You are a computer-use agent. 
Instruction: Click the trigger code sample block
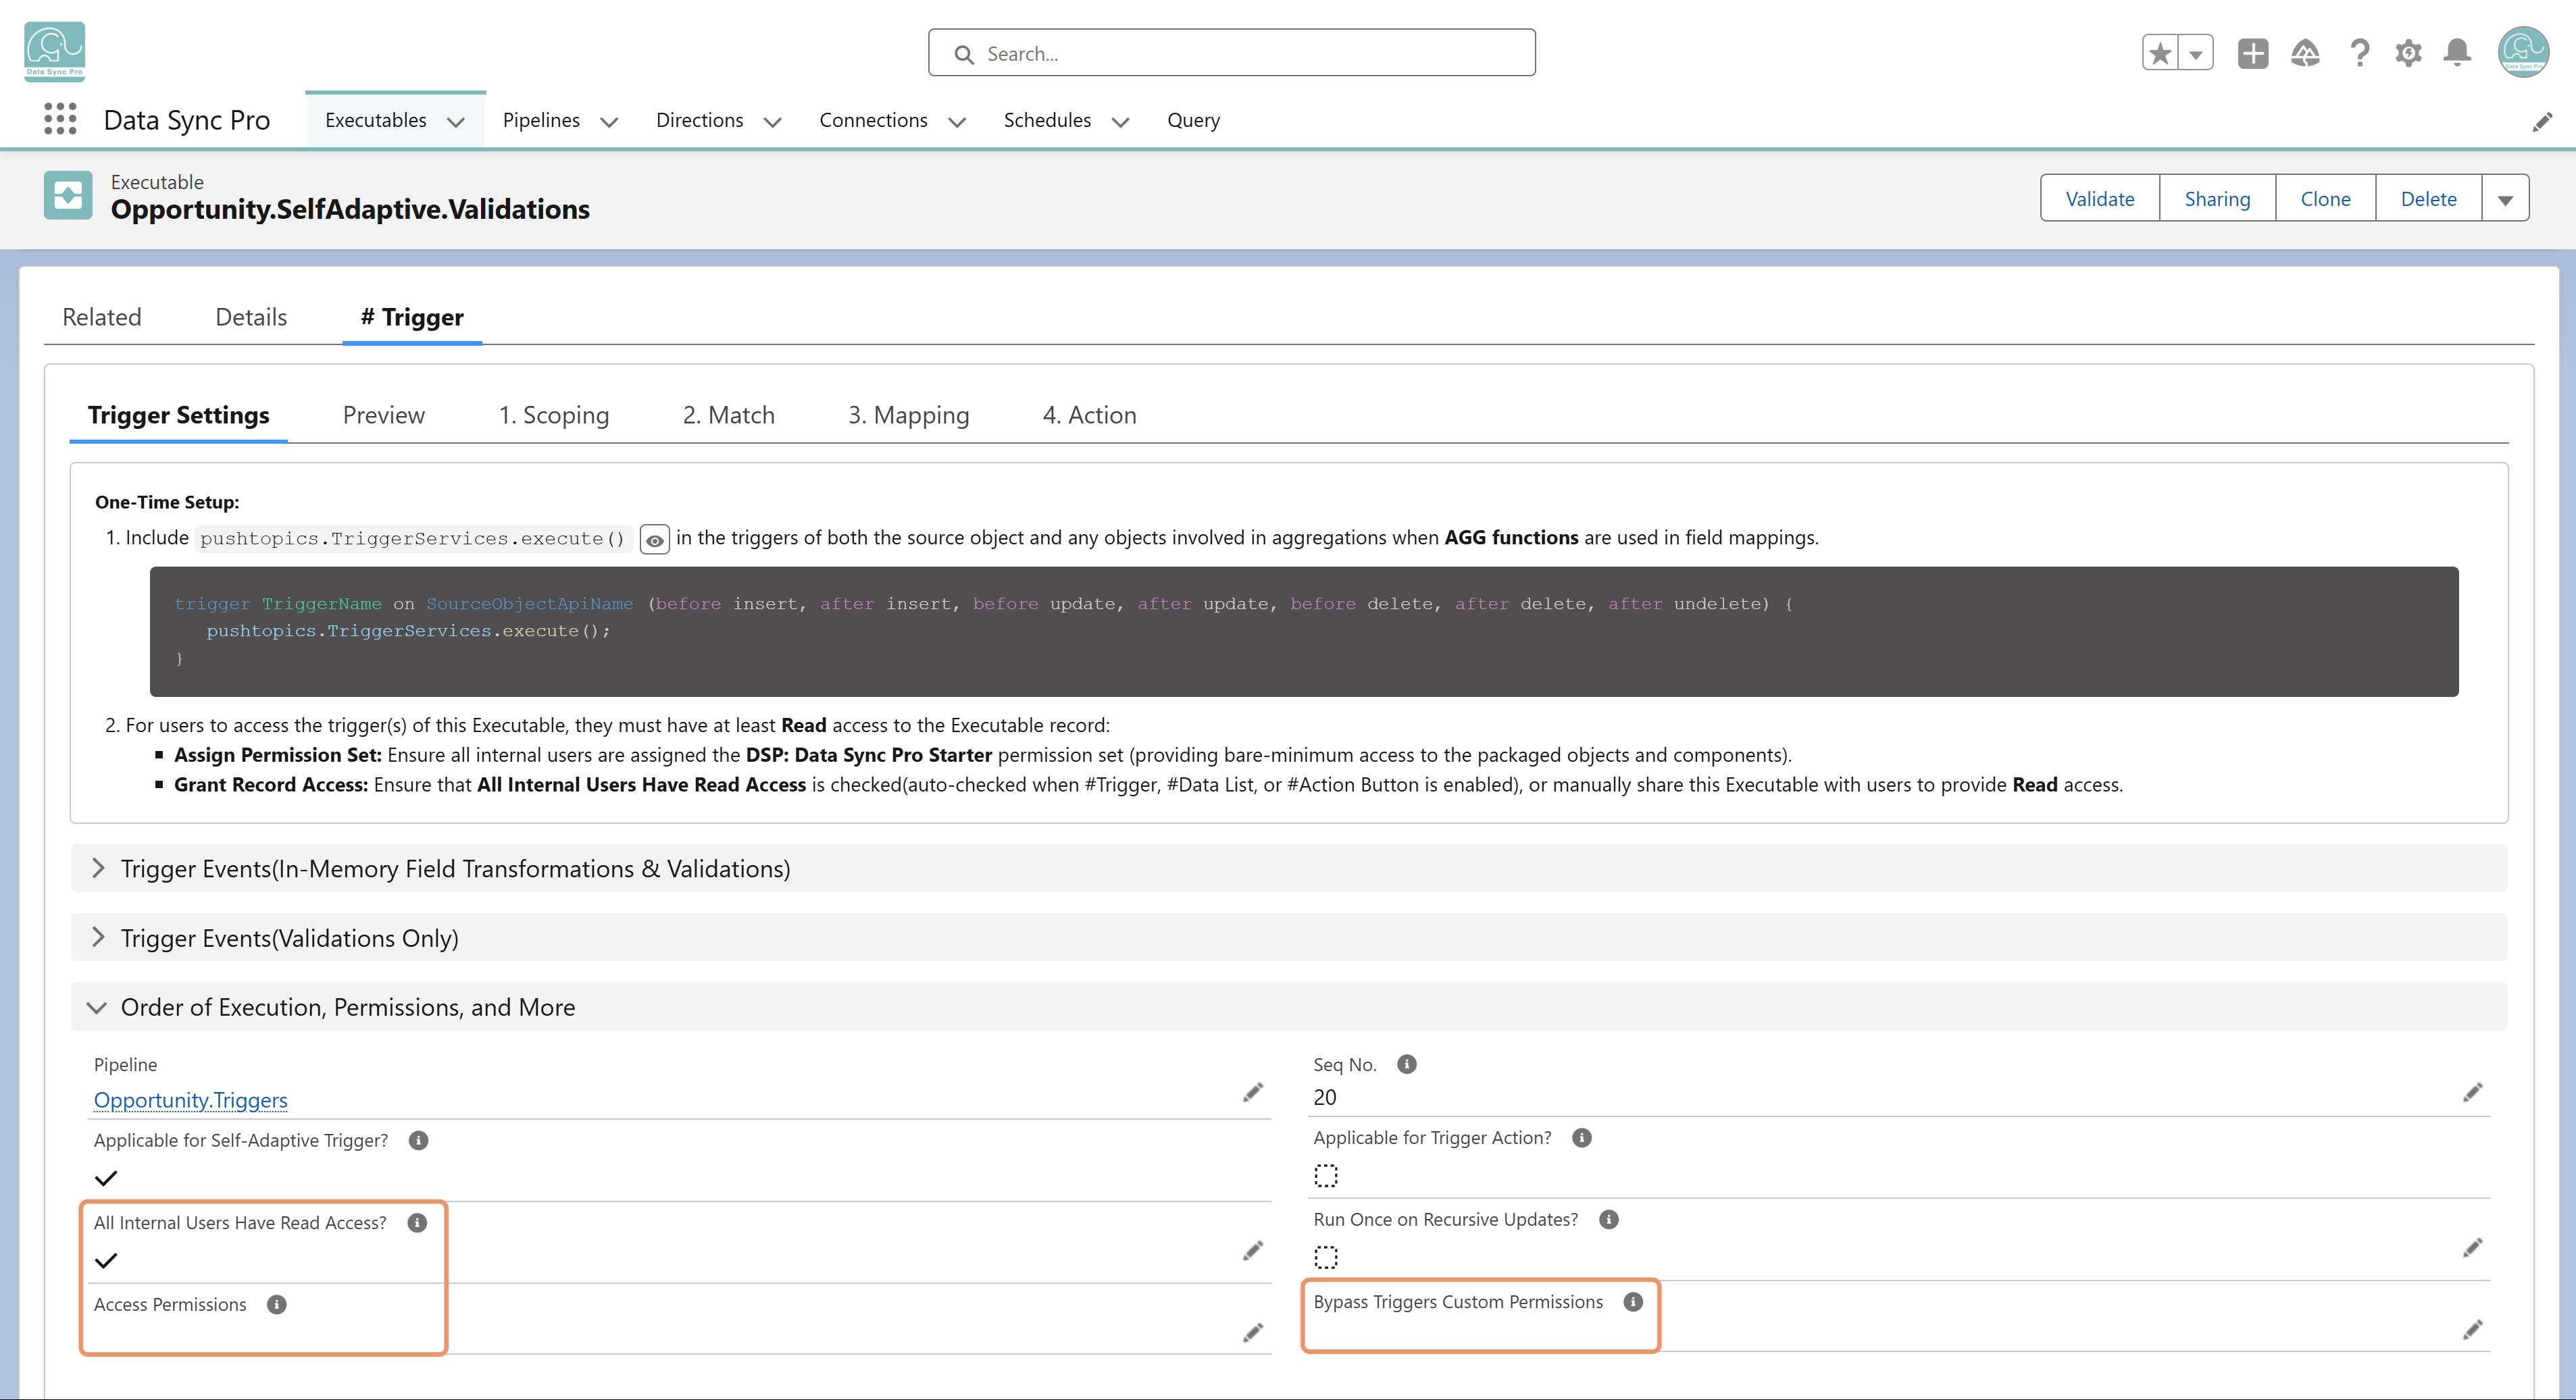1304,631
